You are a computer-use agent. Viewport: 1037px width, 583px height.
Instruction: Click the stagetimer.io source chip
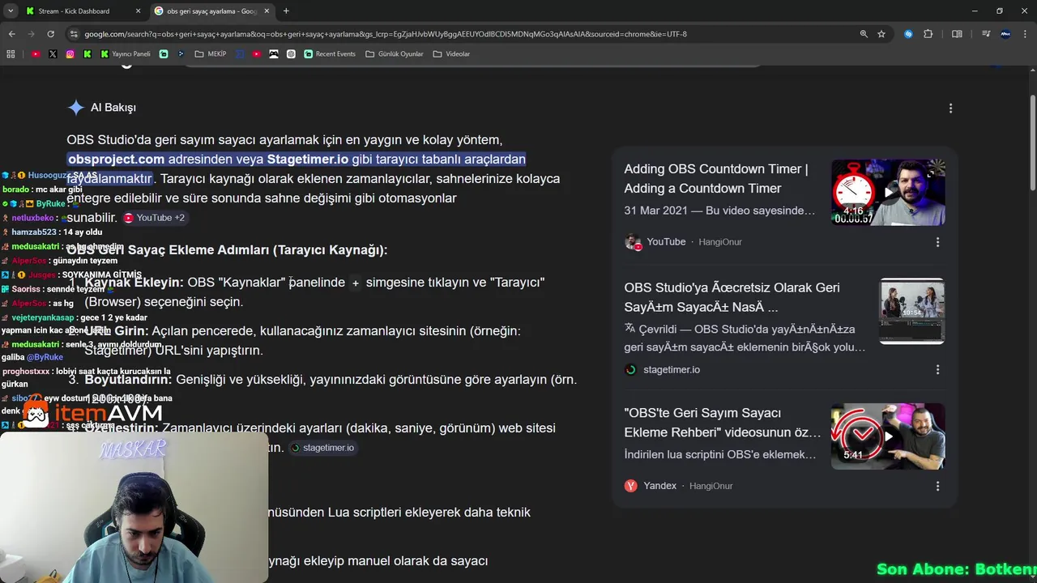[322, 448]
